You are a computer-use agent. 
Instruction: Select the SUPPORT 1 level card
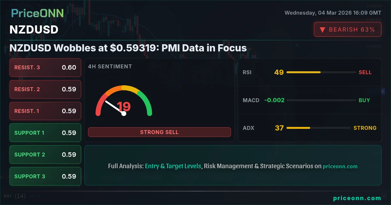(45, 133)
